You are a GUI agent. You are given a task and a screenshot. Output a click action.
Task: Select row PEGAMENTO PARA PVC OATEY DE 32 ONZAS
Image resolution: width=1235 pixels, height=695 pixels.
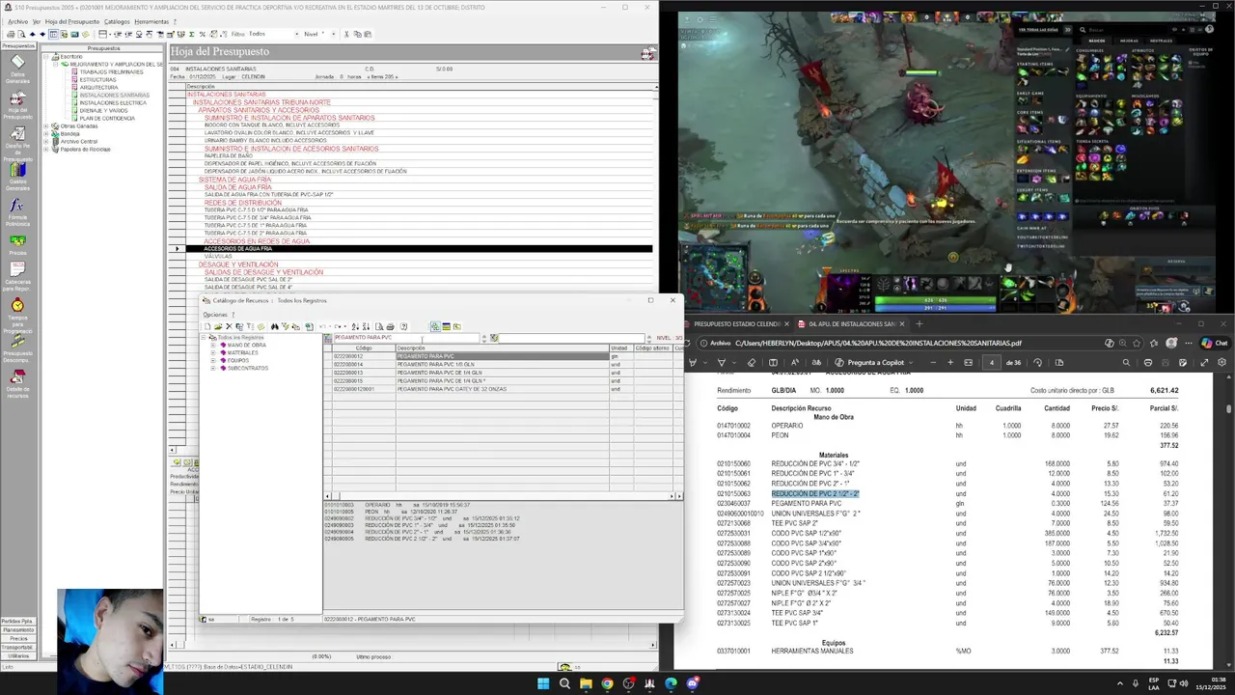504,389
